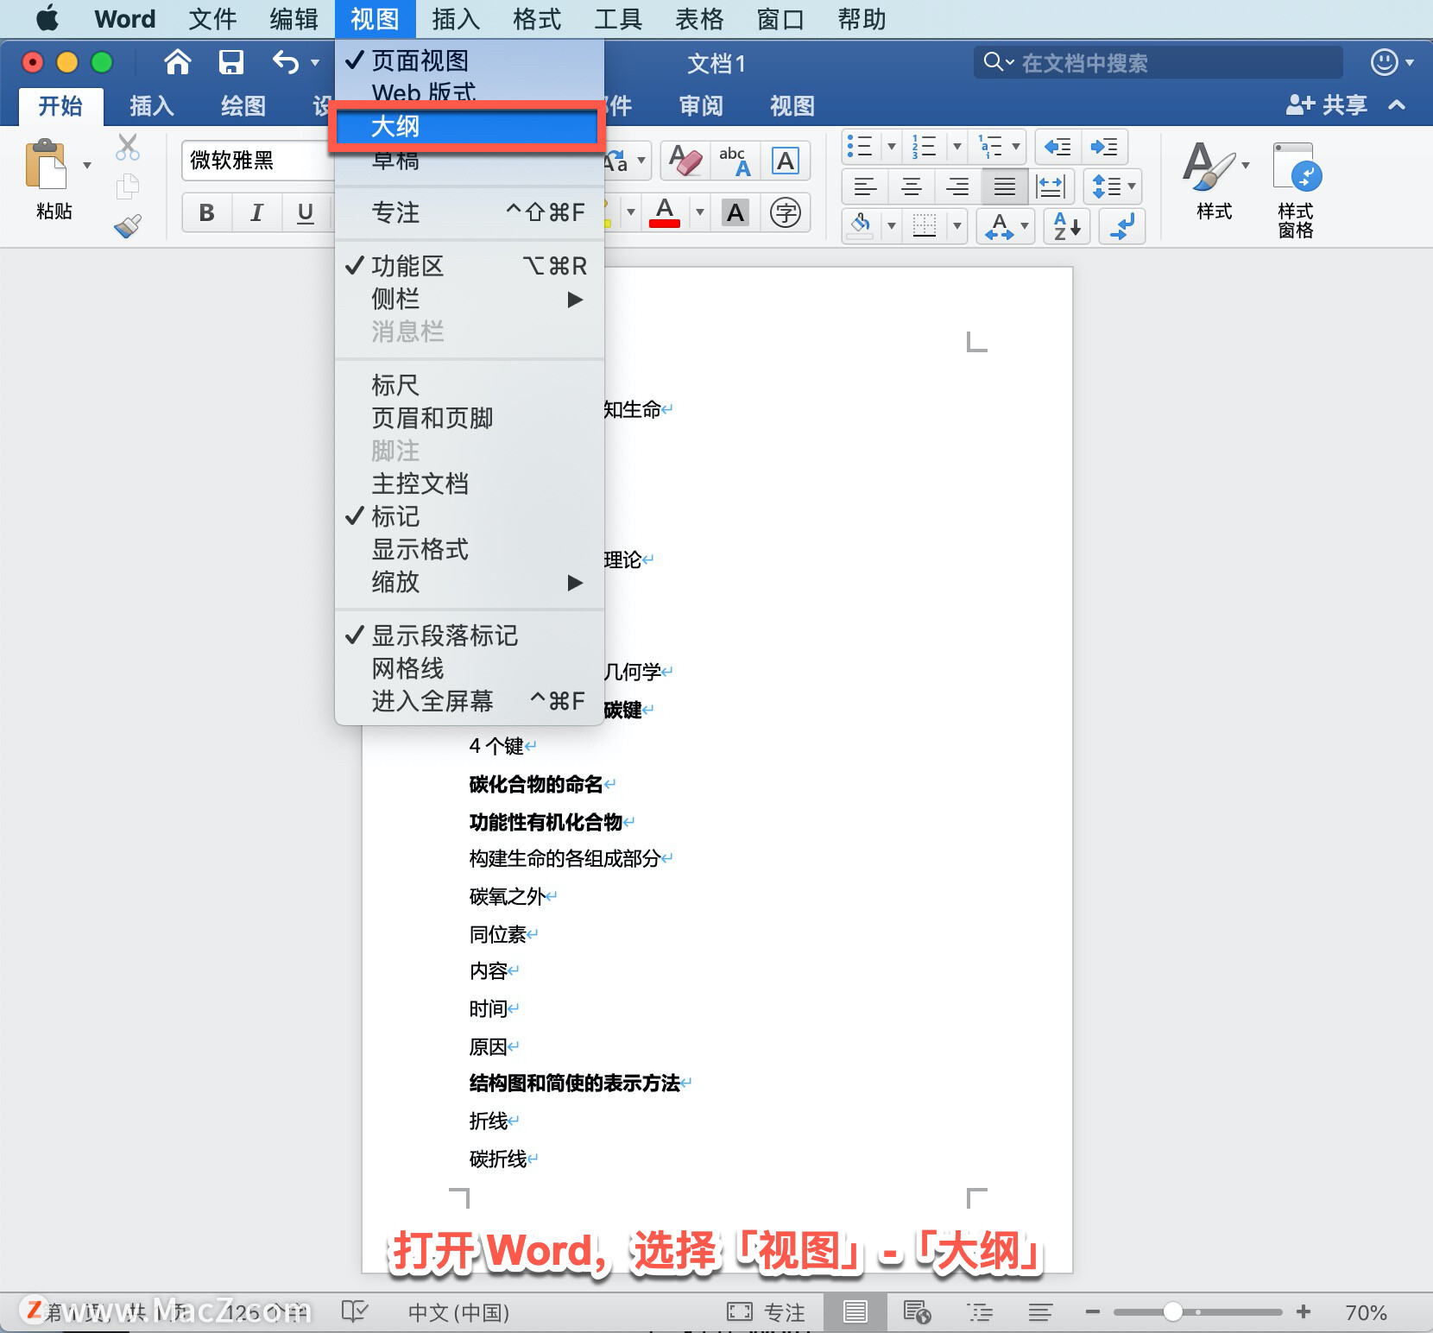Save the document with floppy icon
This screenshot has width=1433, height=1333.
[x=230, y=62]
